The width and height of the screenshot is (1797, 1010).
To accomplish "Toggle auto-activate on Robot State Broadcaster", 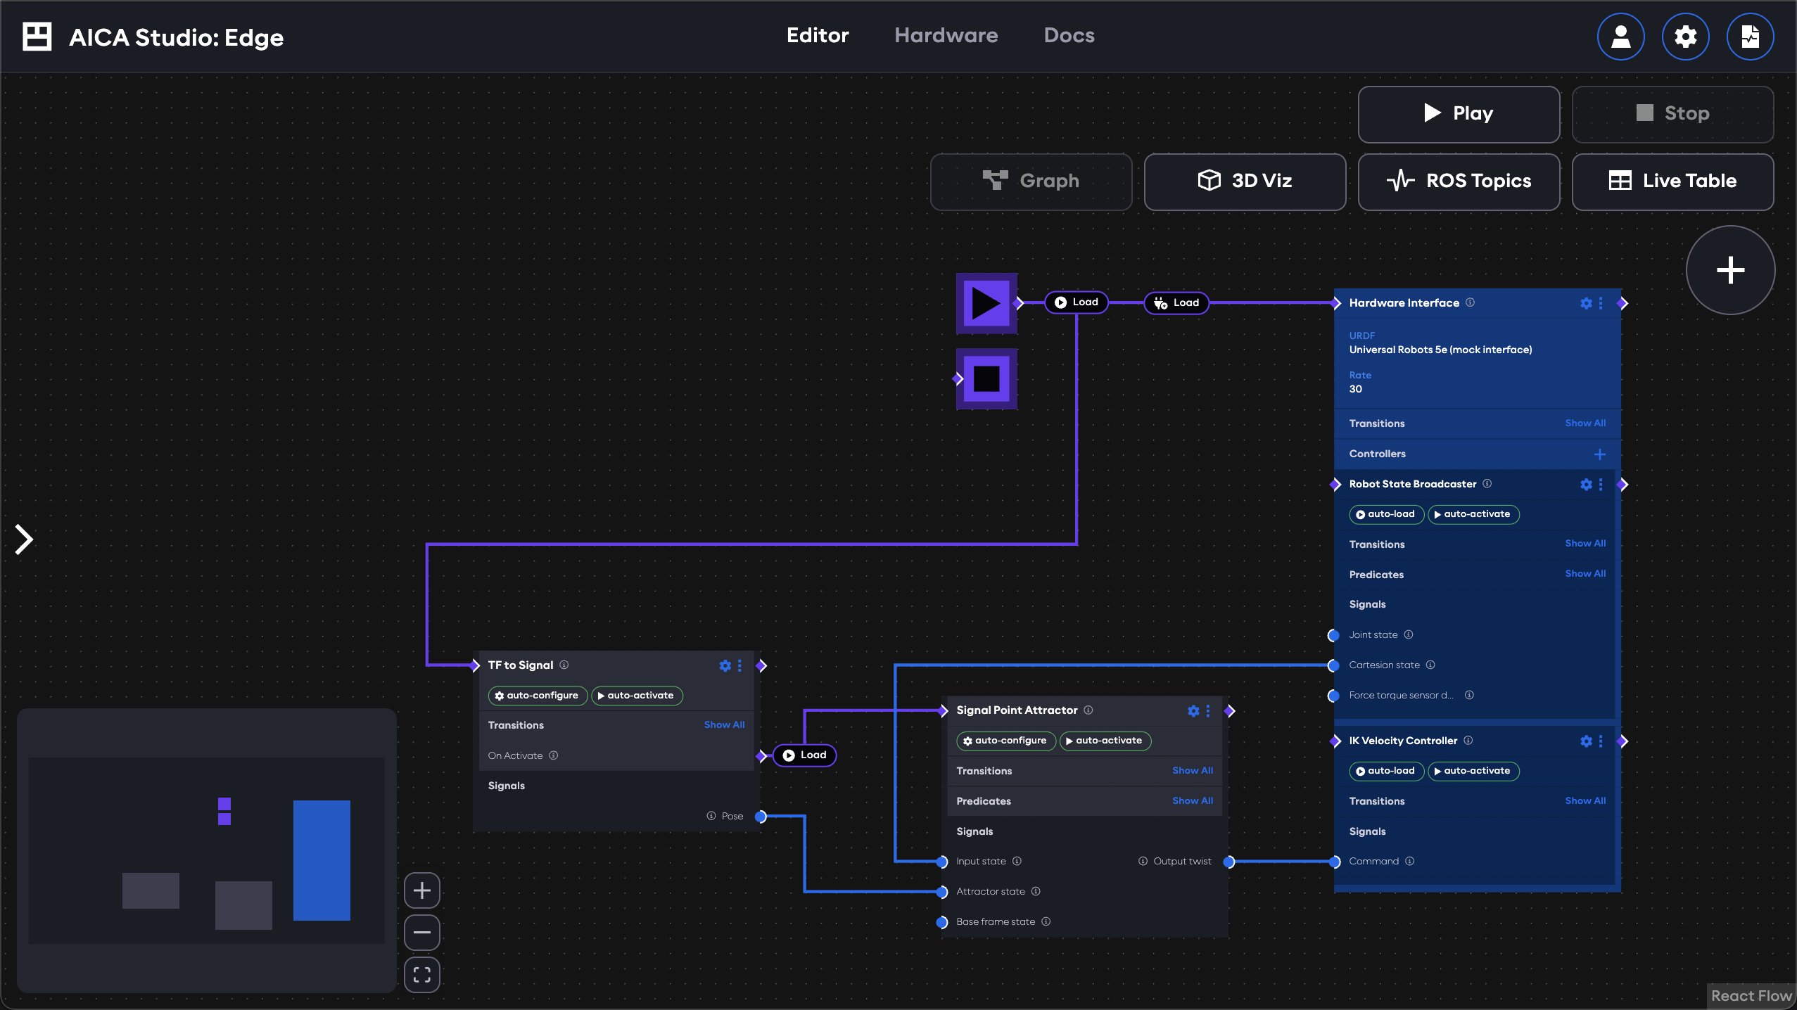I will (1473, 514).
